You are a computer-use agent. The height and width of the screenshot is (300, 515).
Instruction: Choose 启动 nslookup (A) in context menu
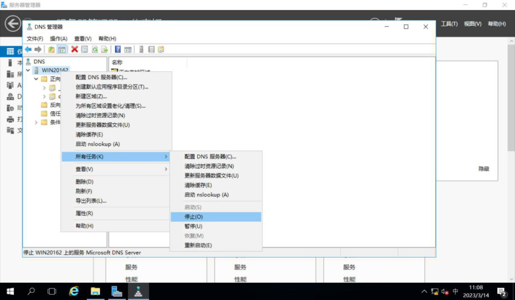[117, 144]
